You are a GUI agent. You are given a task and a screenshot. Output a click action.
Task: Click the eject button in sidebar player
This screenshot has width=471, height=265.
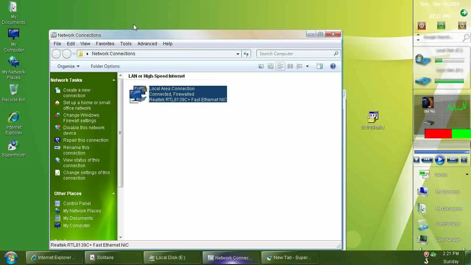click(x=464, y=160)
